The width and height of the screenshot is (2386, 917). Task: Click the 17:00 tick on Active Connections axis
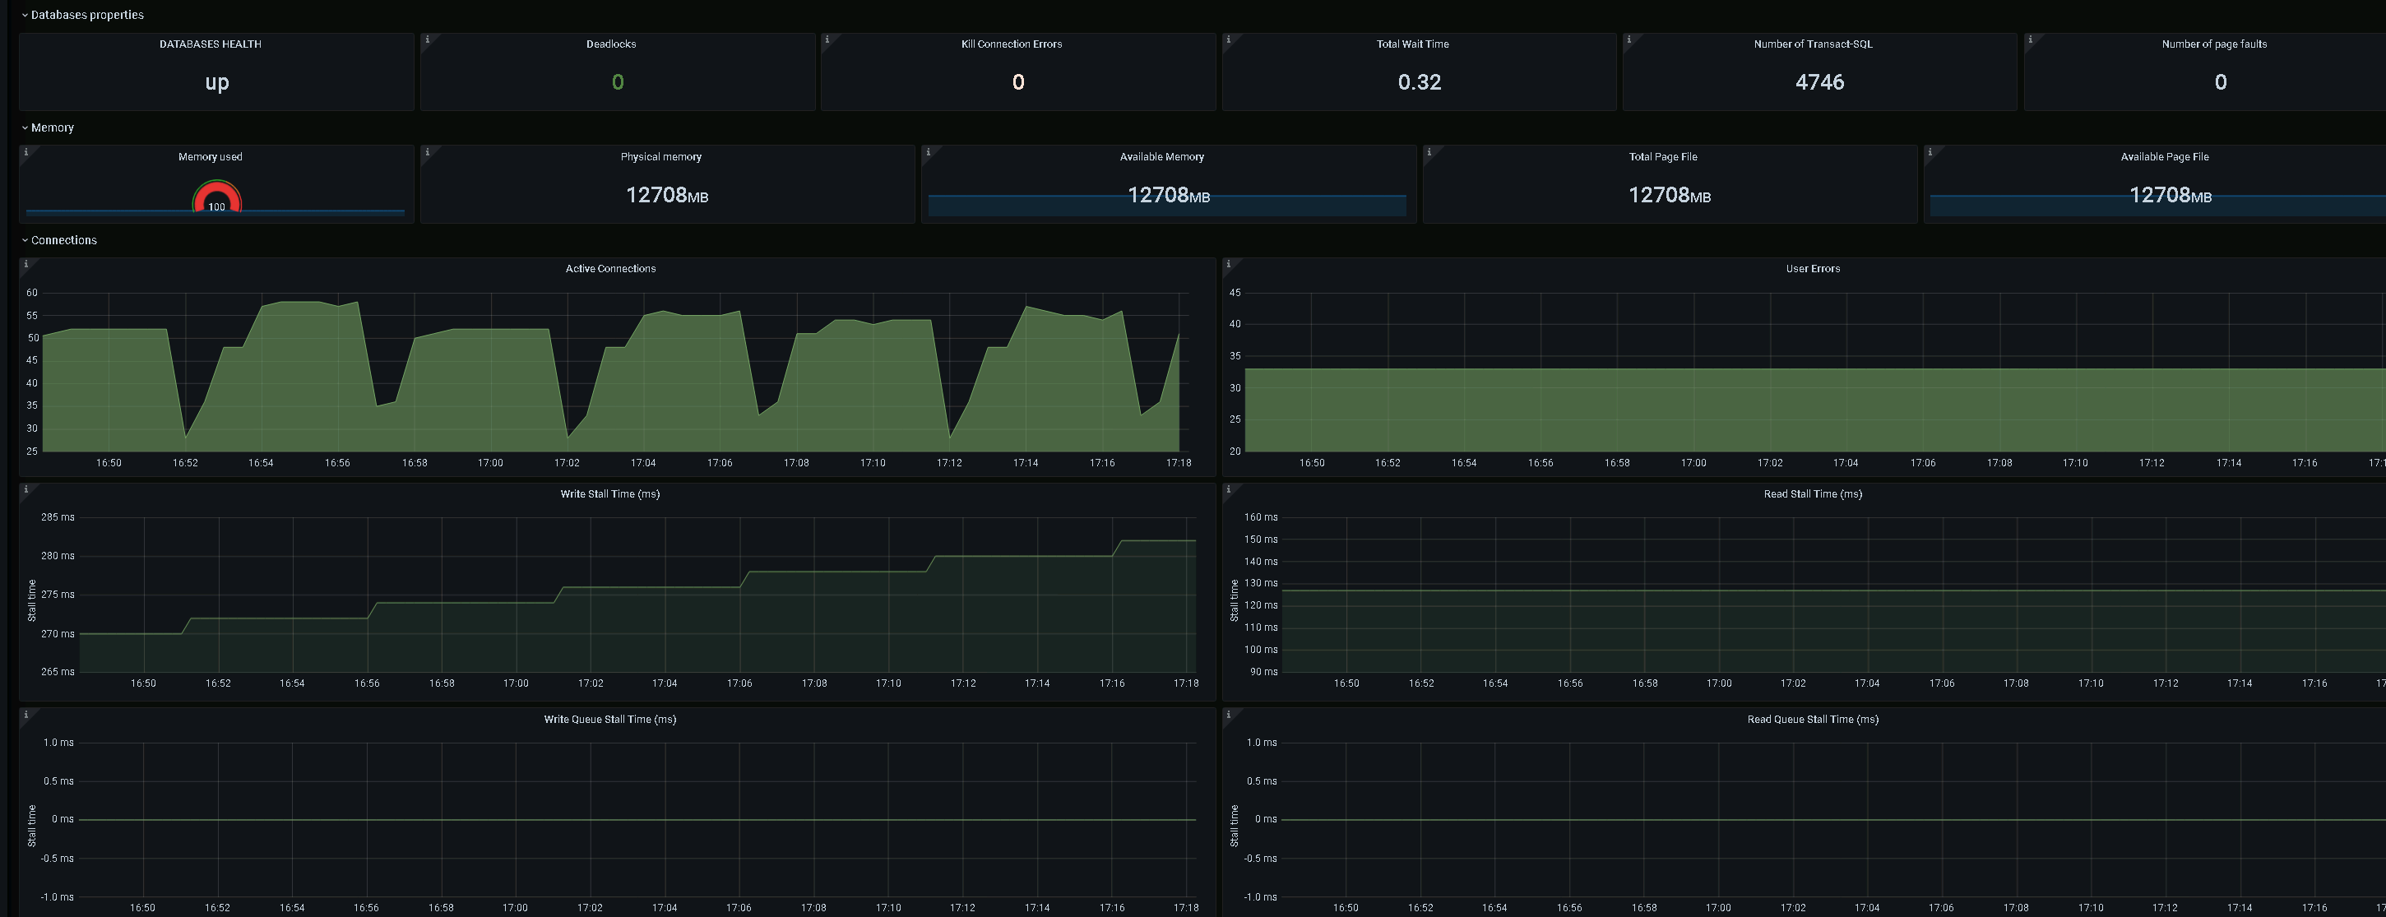click(x=490, y=462)
